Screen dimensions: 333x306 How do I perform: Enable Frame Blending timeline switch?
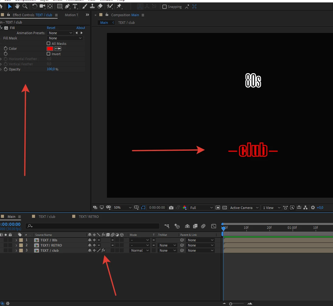tap(195, 226)
